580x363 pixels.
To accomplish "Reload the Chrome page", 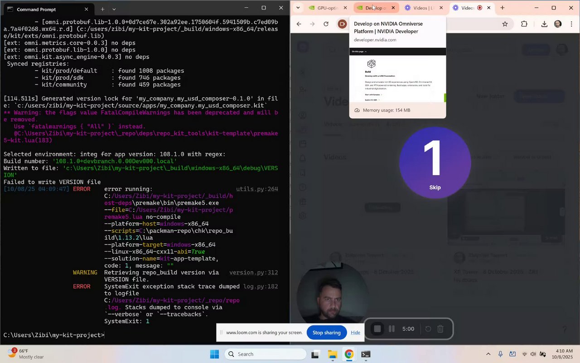I will (326, 24).
